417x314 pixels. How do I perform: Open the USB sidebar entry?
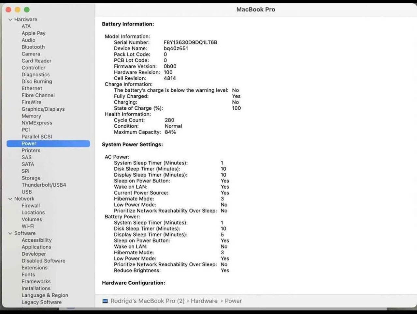pos(27,192)
